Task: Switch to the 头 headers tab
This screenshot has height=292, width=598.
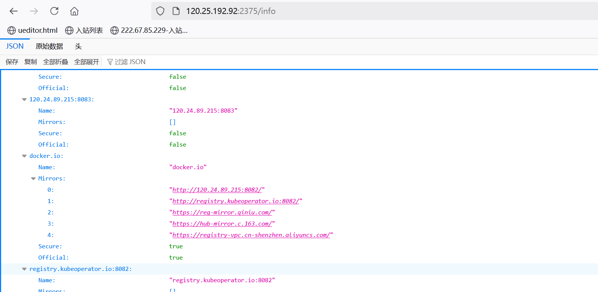Action: pos(78,46)
